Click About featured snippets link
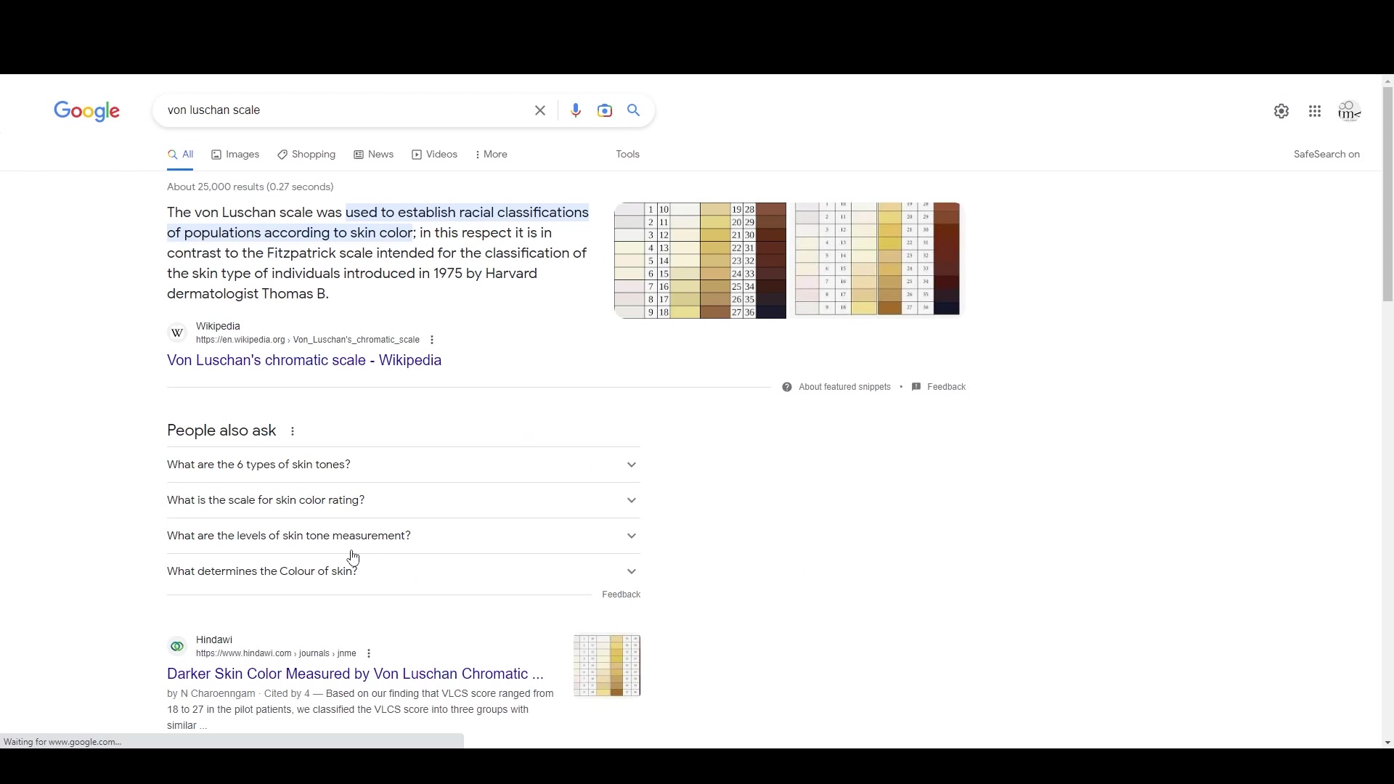 coord(844,387)
